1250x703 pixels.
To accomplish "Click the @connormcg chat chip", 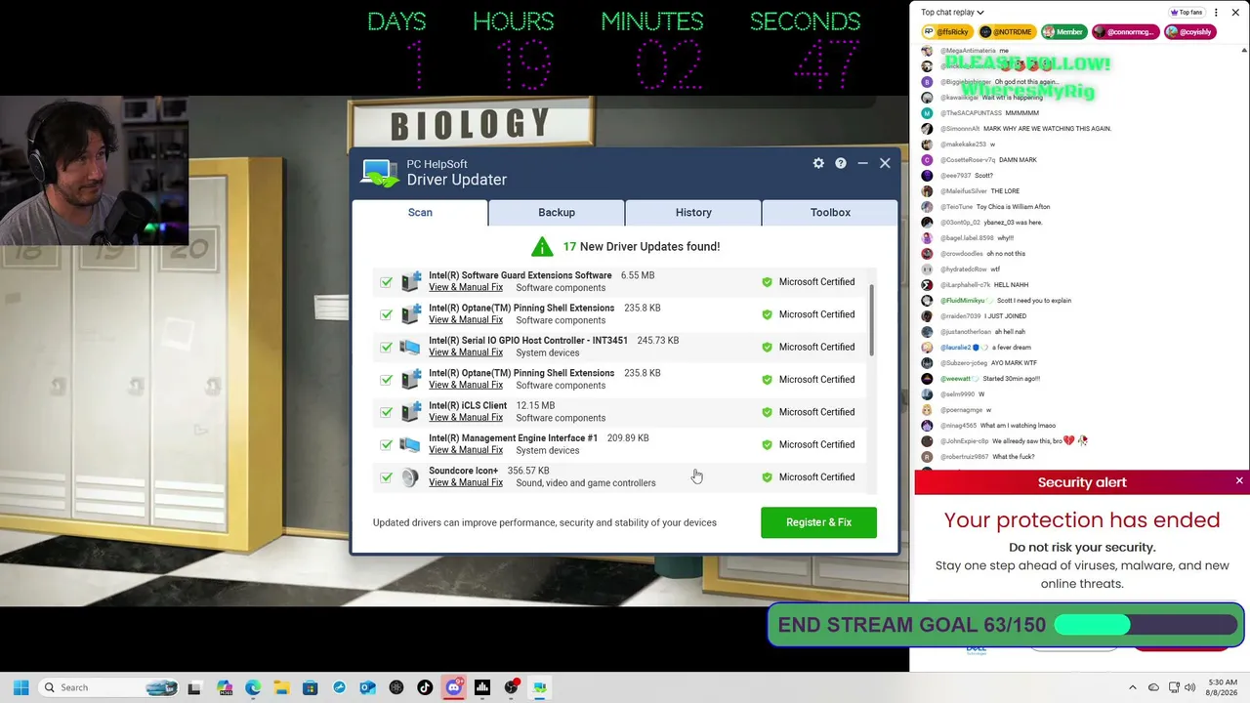I will [x=1124, y=32].
